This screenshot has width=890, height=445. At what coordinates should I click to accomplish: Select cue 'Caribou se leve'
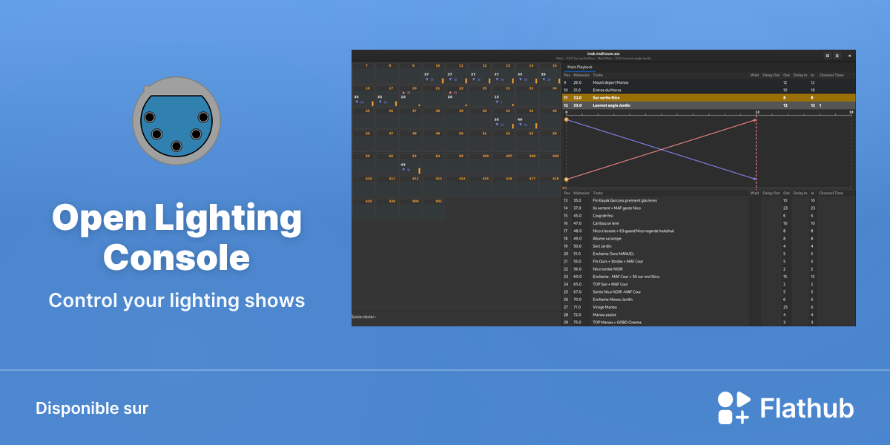click(708, 223)
